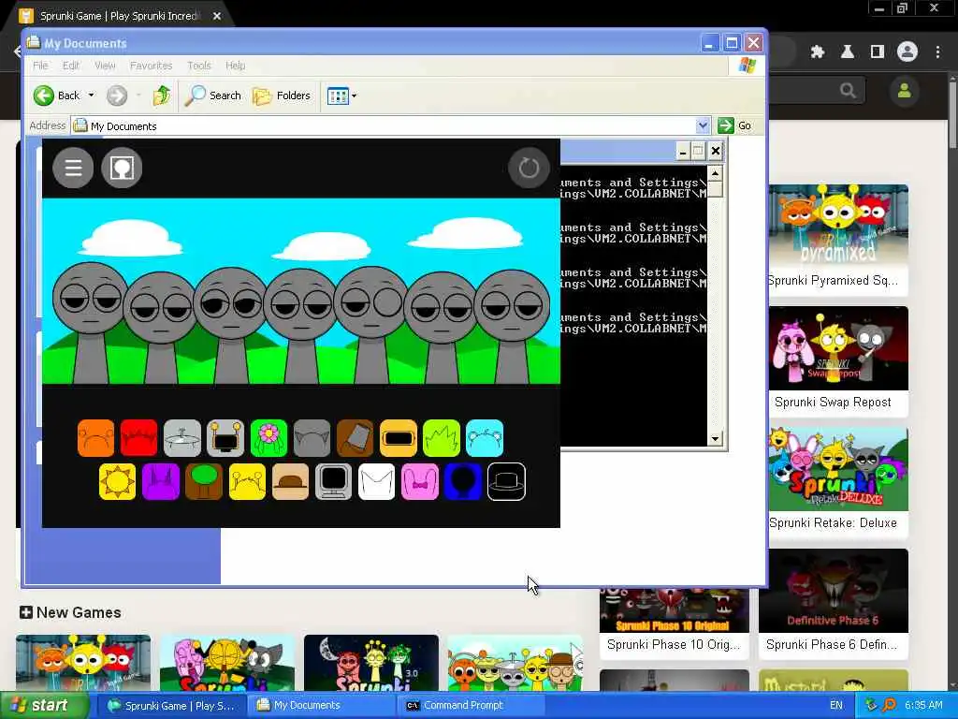The height and width of the screenshot is (719, 958).
Task: Pick the orange Sprunki character icon
Action: (x=96, y=438)
